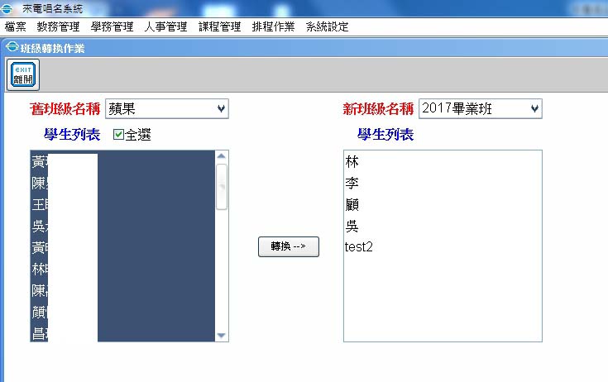Open the 排程作業 menu
The height and width of the screenshot is (382, 608).
click(273, 26)
